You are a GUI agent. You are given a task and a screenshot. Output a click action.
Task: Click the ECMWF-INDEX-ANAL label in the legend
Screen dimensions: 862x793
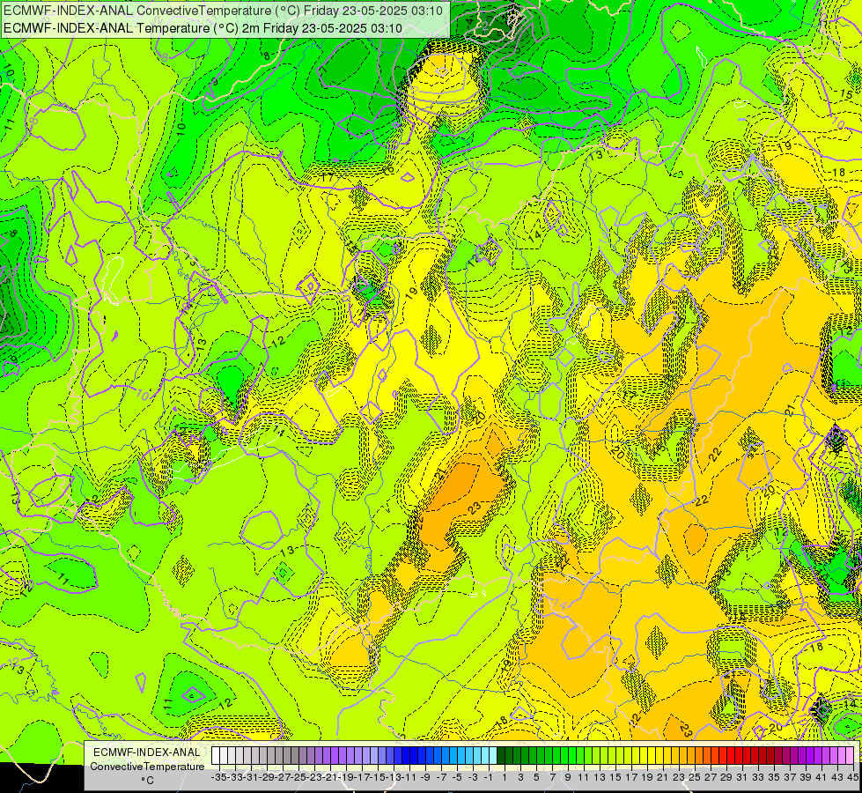pos(147,752)
